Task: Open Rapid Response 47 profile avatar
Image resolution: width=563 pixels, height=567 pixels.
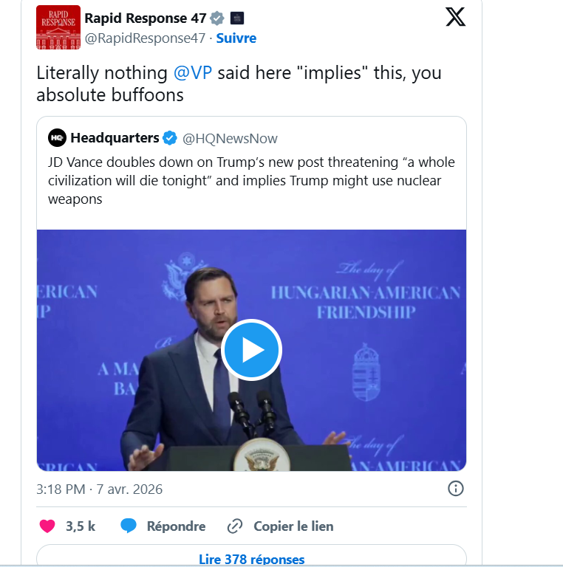Action: [58, 27]
